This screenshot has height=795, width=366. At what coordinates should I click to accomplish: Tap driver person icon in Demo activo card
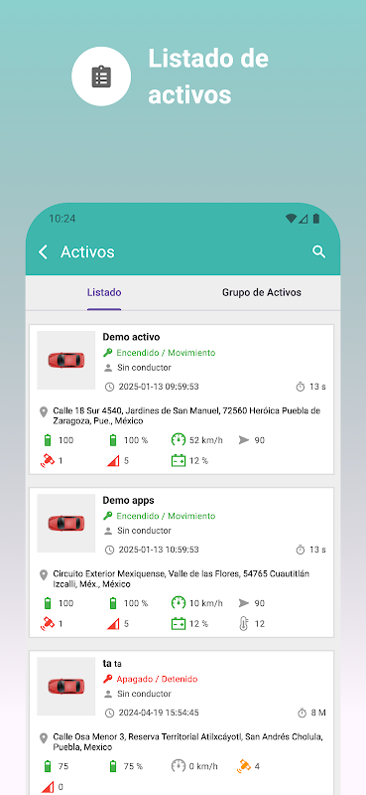[x=108, y=368]
